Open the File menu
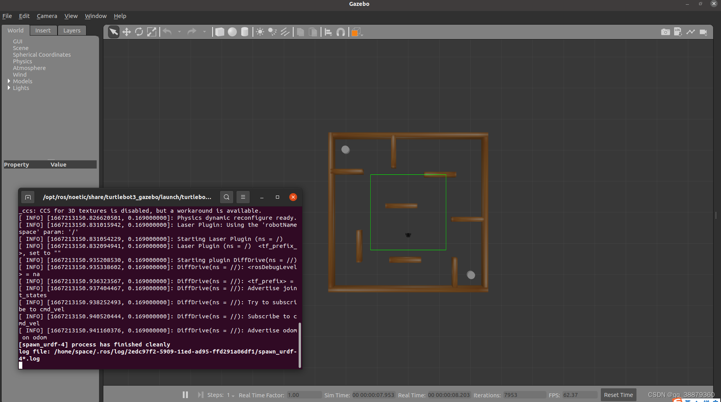The image size is (721, 402). [7, 16]
